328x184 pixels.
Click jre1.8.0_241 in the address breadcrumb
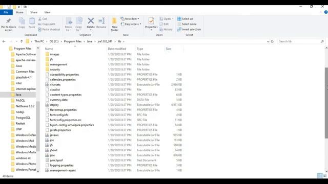[105, 41]
